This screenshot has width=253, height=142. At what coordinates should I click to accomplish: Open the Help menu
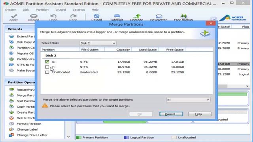pos(95,10)
